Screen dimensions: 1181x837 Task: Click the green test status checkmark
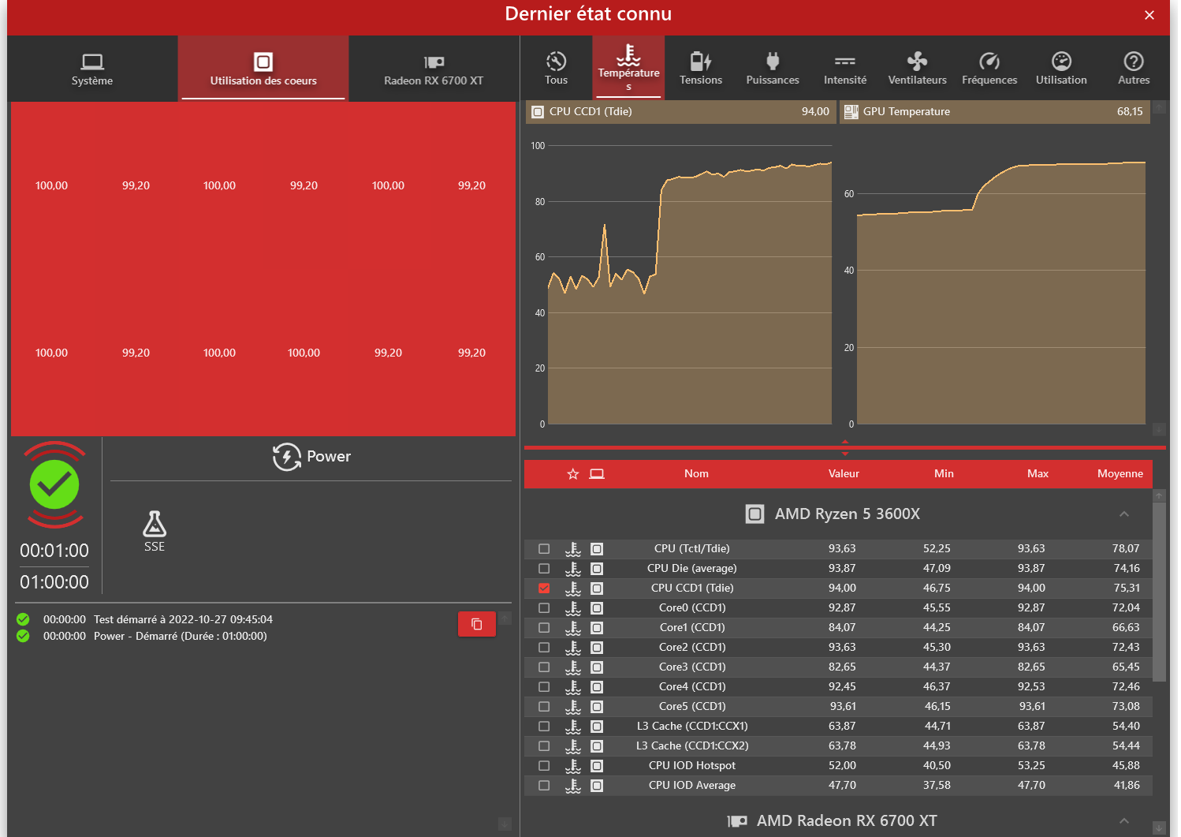pyautogui.click(x=54, y=484)
